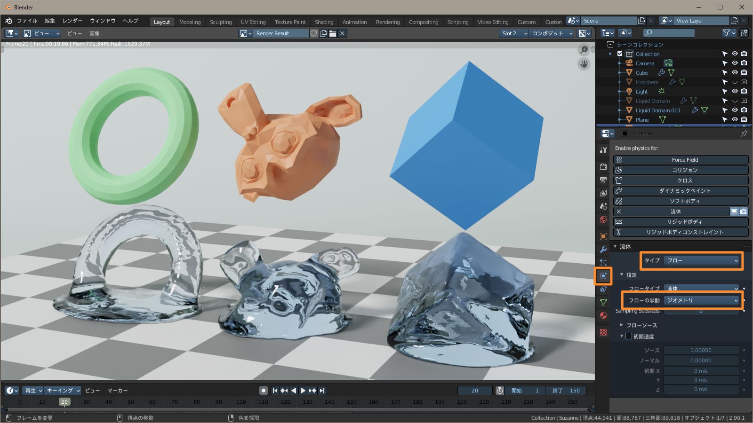Open the Particles properties tab icon

point(603,263)
